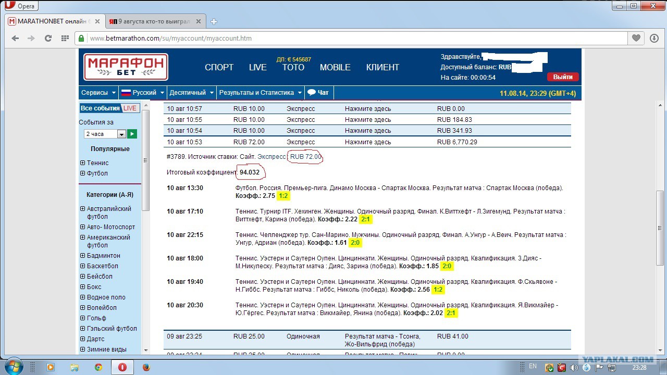This screenshot has width=667, height=375.
Task: Open the СПОРТ section
Action: point(219,67)
